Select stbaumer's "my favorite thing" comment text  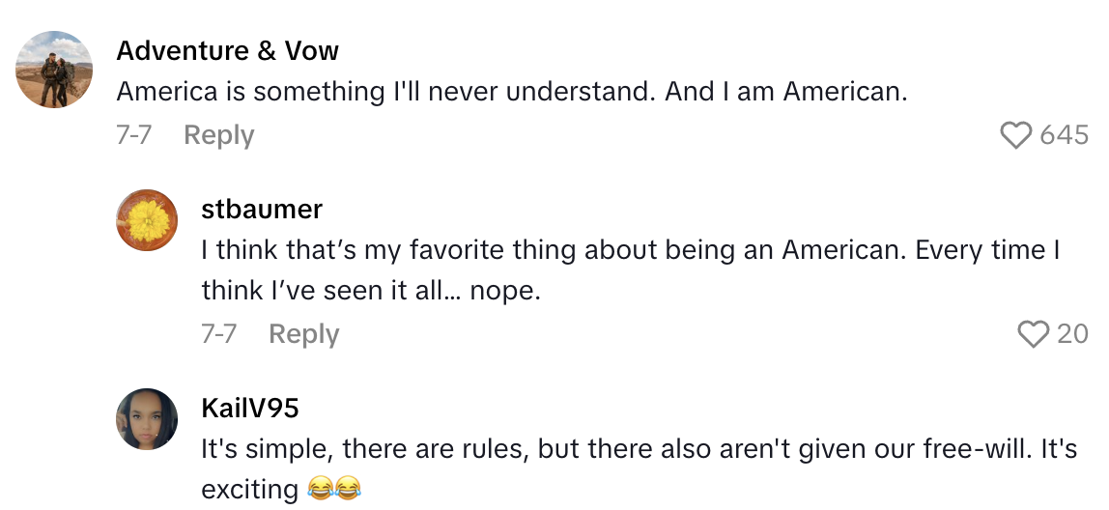pyautogui.click(x=630, y=251)
